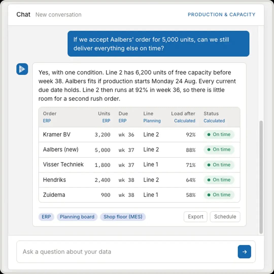Click the Schedule button

pyautogui.click(x=225, y=217)
